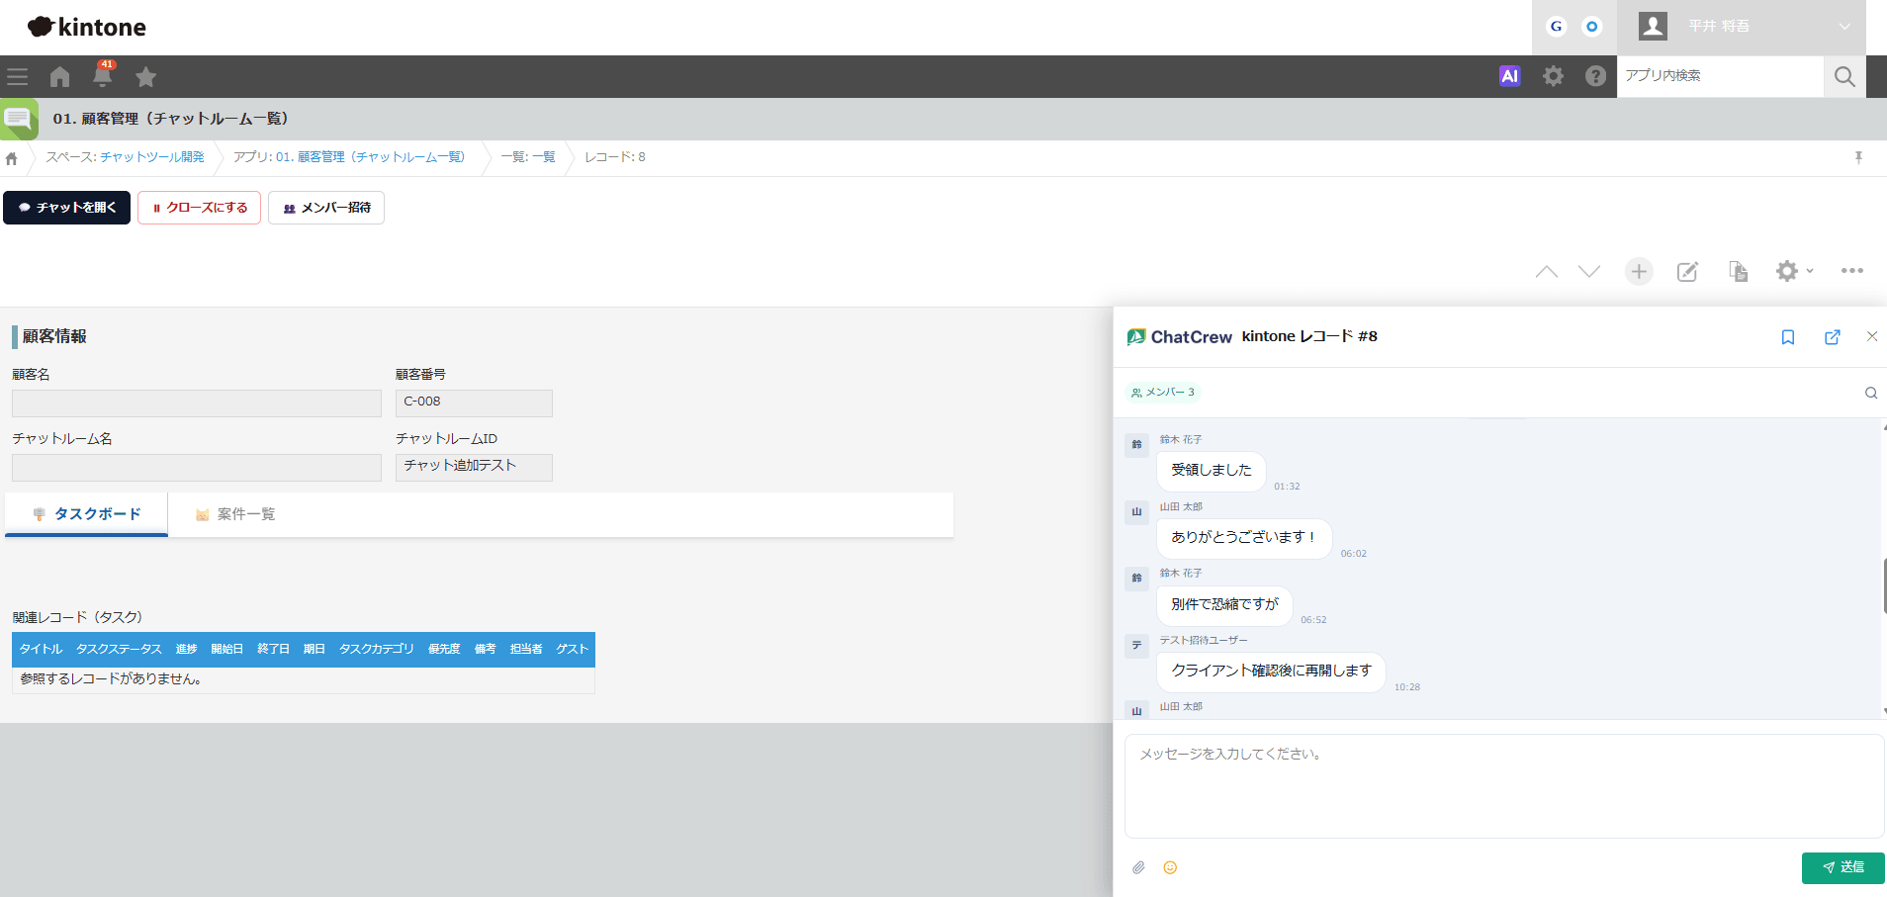This screenshot has height=897, width=1887.
Task: Click チャットを開く button
Action: (66, 208)
